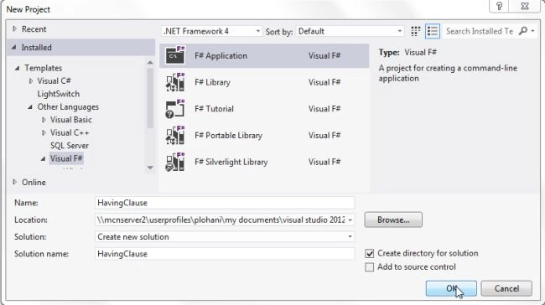Expand the Online section

click(x=14, y=182)
